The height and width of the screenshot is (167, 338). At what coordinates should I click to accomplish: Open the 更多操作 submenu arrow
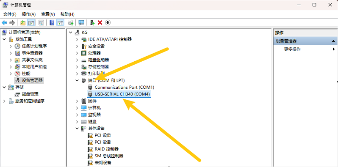(334, 49)
